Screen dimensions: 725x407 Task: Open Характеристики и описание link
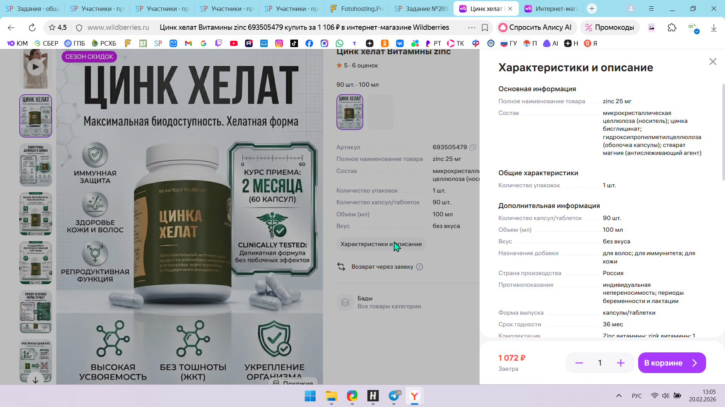coord(381,244)
